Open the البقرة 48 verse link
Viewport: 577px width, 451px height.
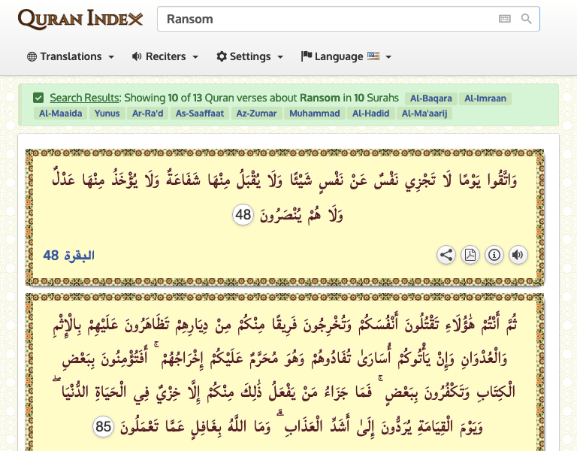click(x=69, y=255)
